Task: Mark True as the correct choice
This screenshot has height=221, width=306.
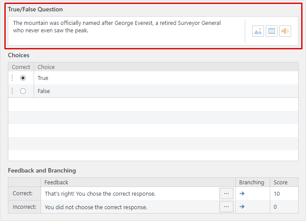Action: tap(23, 78)
